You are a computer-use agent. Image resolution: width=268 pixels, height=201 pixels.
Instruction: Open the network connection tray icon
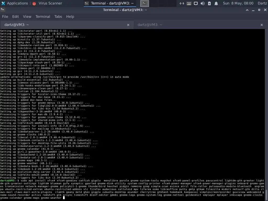tap(182, 3)
